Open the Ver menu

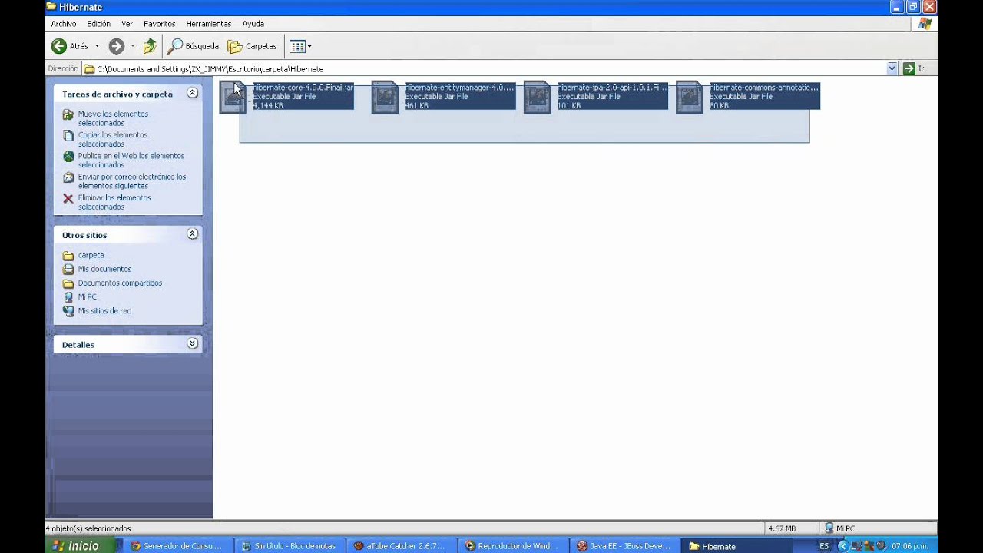[x=127, y=24]
